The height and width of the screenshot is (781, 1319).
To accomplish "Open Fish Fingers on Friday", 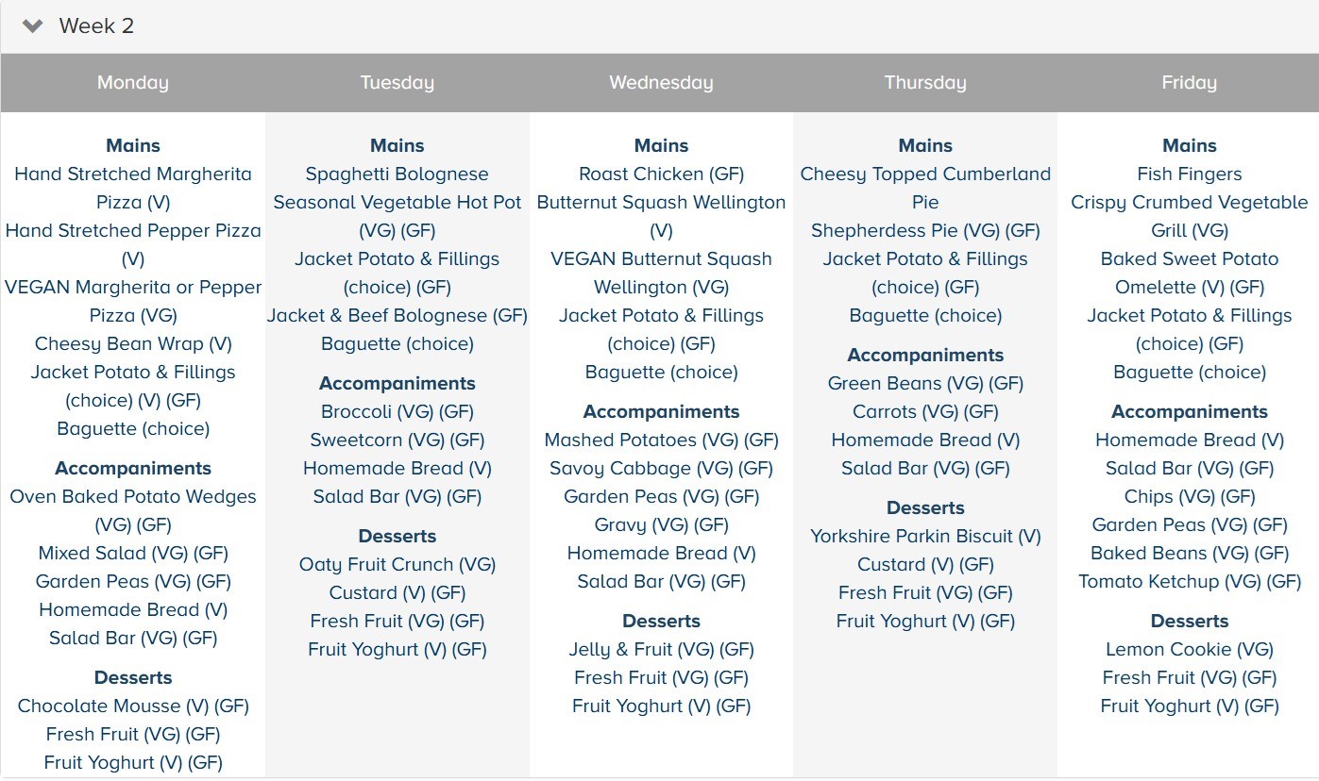I will [1189, 174].
